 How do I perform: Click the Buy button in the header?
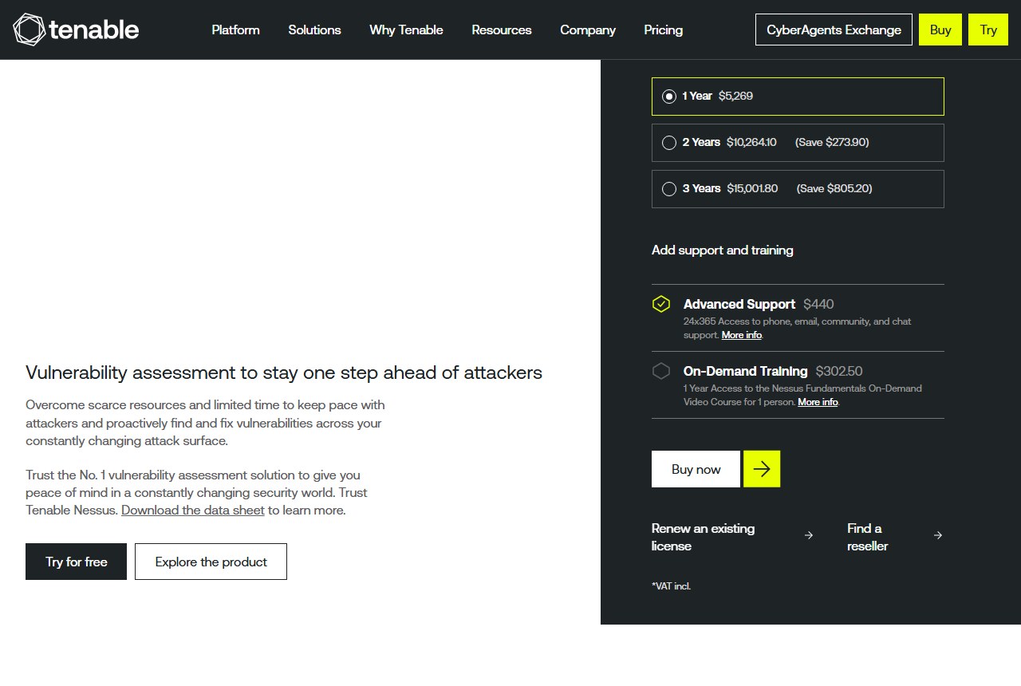point(940,30)
